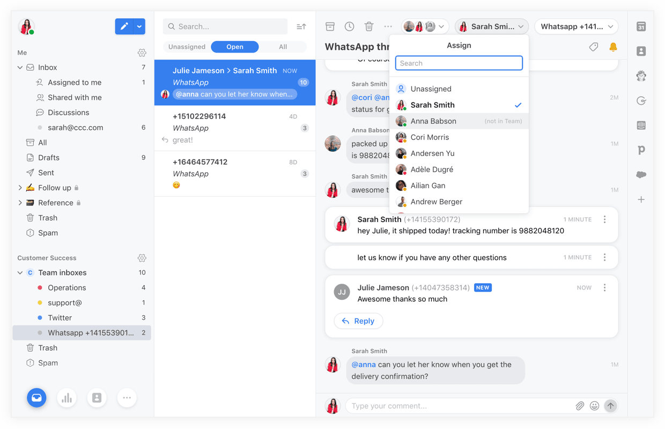Collapse the Team inboxes section
The image size is (665, 429).
[20, 273]
